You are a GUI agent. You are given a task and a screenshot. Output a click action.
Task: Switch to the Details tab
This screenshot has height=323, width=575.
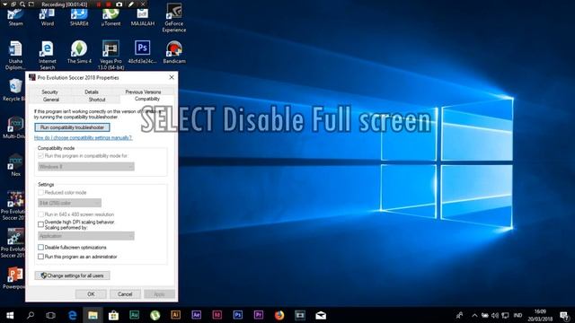[92, 92]
